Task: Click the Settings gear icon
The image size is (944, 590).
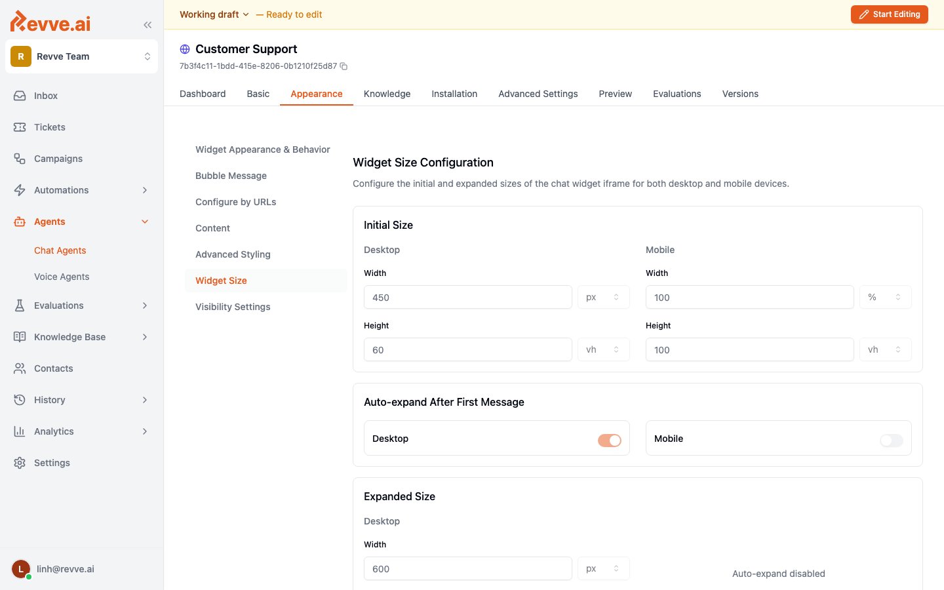Action: (x=20, y=463)
